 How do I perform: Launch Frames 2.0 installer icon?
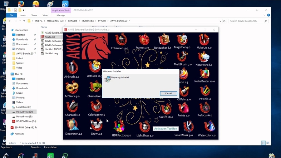click(x=144, y=40)
